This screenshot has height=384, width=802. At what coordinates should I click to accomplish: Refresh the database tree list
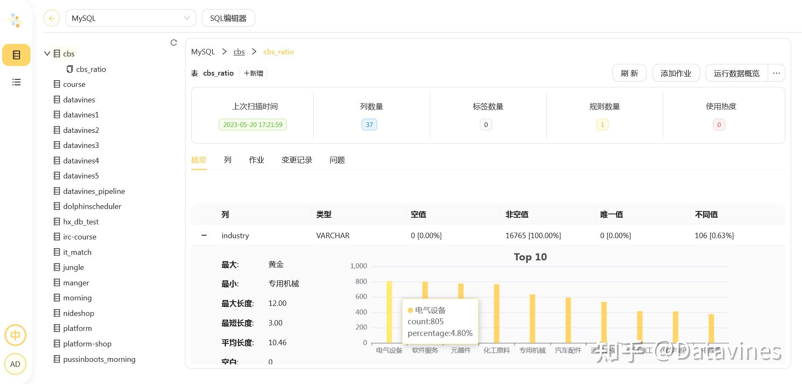tap(174, 43)
